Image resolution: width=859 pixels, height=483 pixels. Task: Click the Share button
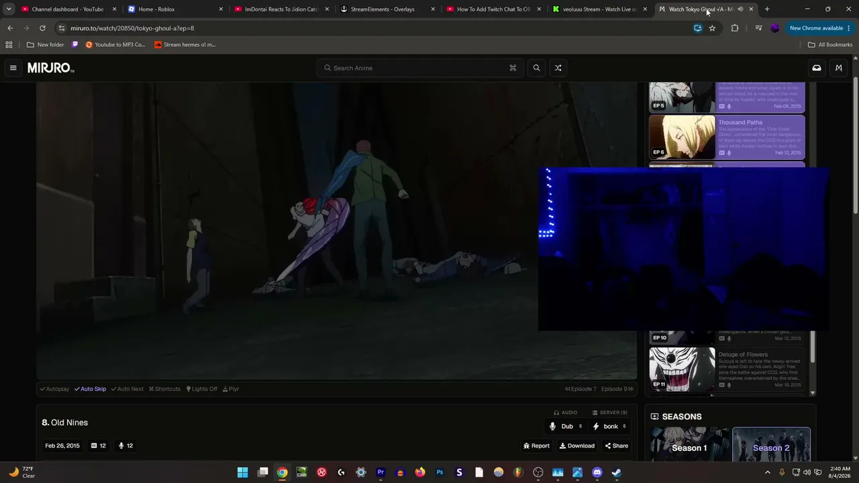pos(617,445)
